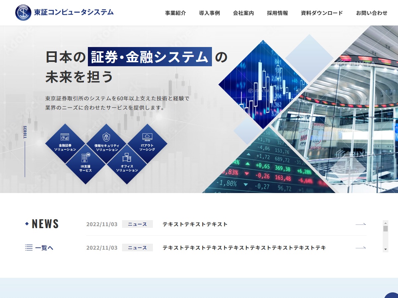Click the arrow on the first news row
The height and width of the screenshot is (298, 398).
tap(361, 224)
